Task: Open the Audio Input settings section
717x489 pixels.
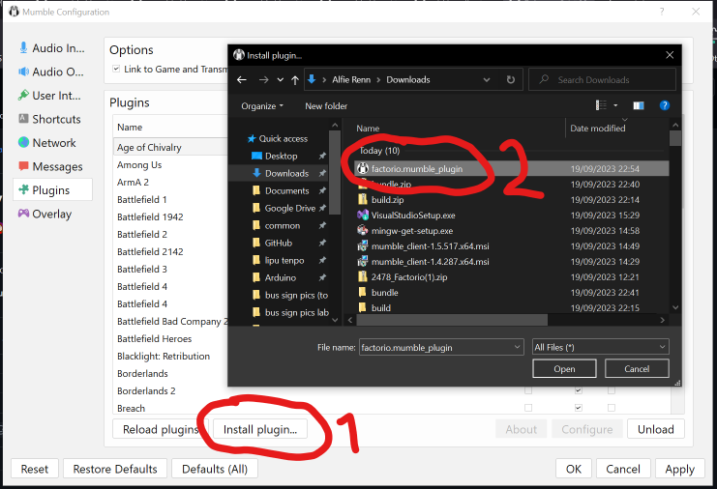Action: pos(52,48)
